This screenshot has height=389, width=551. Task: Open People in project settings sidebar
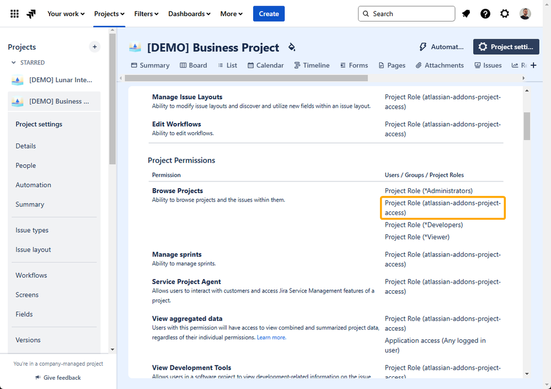pos(26,166)
